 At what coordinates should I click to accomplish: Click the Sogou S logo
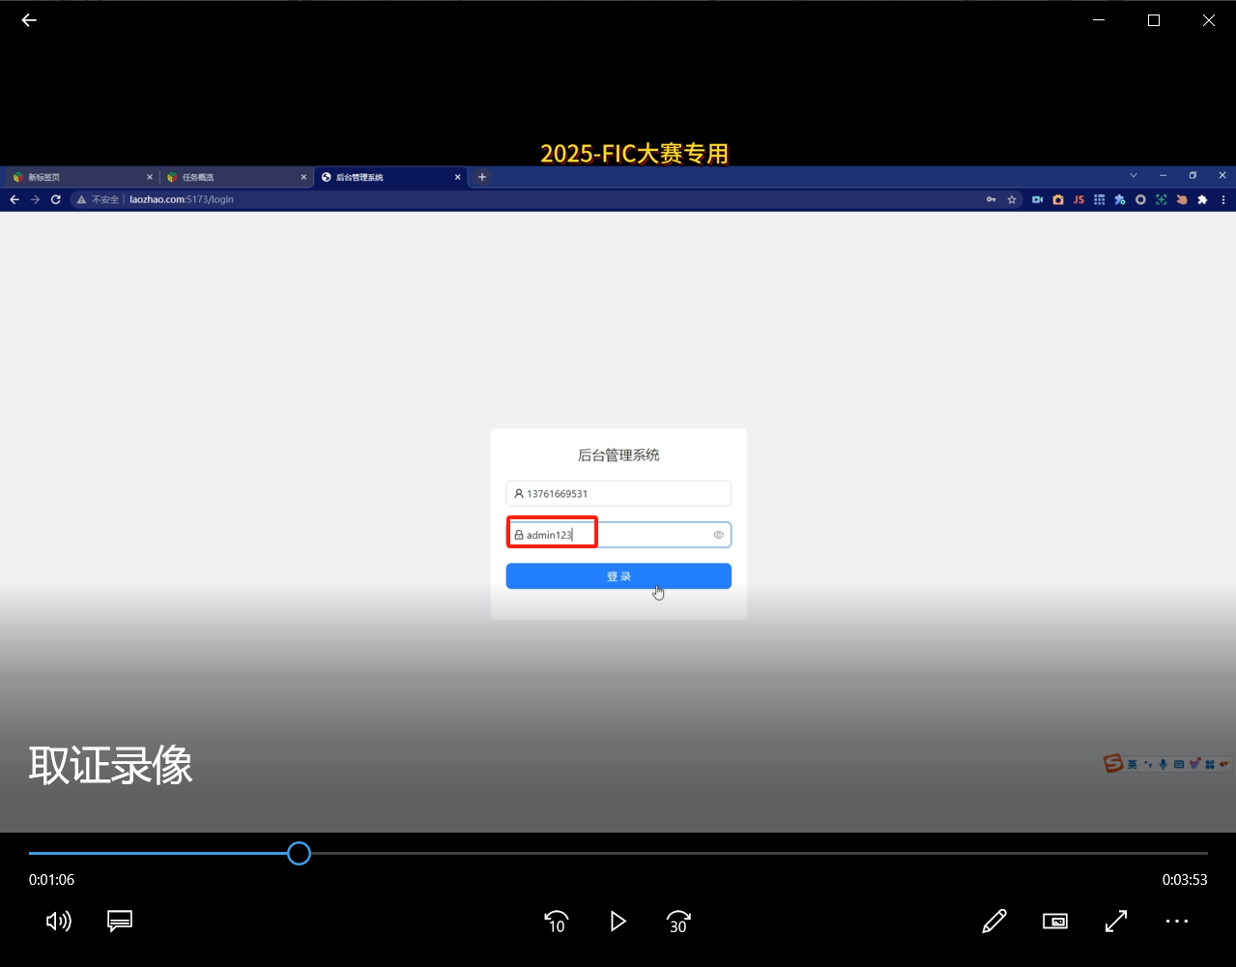(x=1113, y=763)
